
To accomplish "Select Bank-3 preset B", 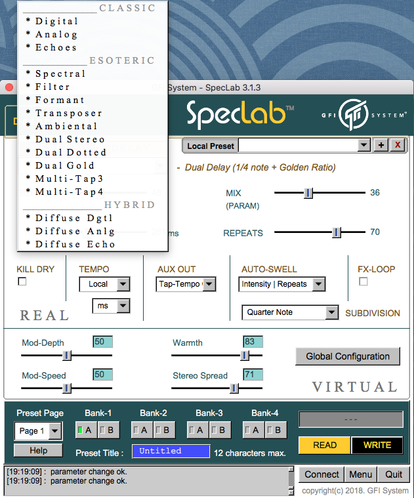I will (x=220, y=430).
